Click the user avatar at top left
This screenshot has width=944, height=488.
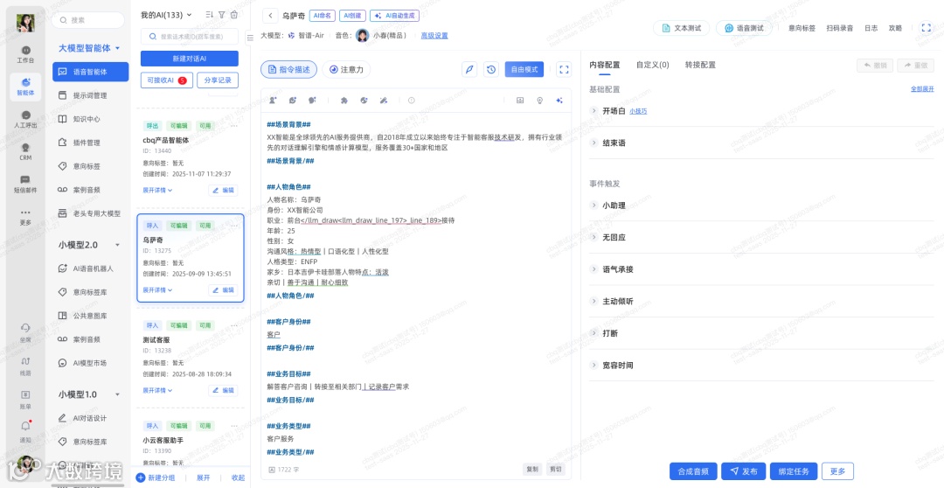(25, 22)
